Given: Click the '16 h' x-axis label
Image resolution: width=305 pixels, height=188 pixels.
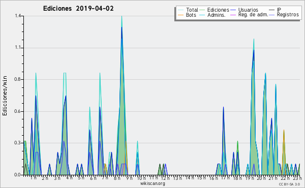Looking at the screenshot, I should pyautogui.click(x=213, y=178).
